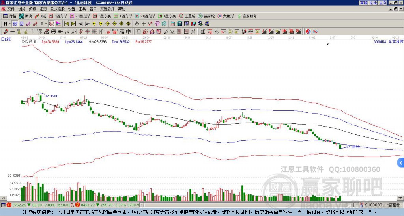Select the percent % drawing tool
The width and height of the screenshot is (404, 216).
[x=217, y=32]
